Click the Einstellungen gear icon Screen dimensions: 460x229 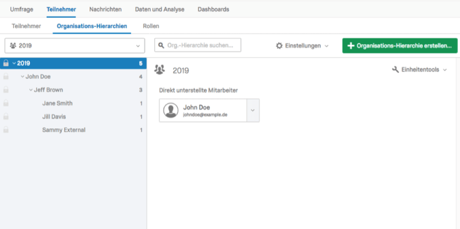pos(279,46)
